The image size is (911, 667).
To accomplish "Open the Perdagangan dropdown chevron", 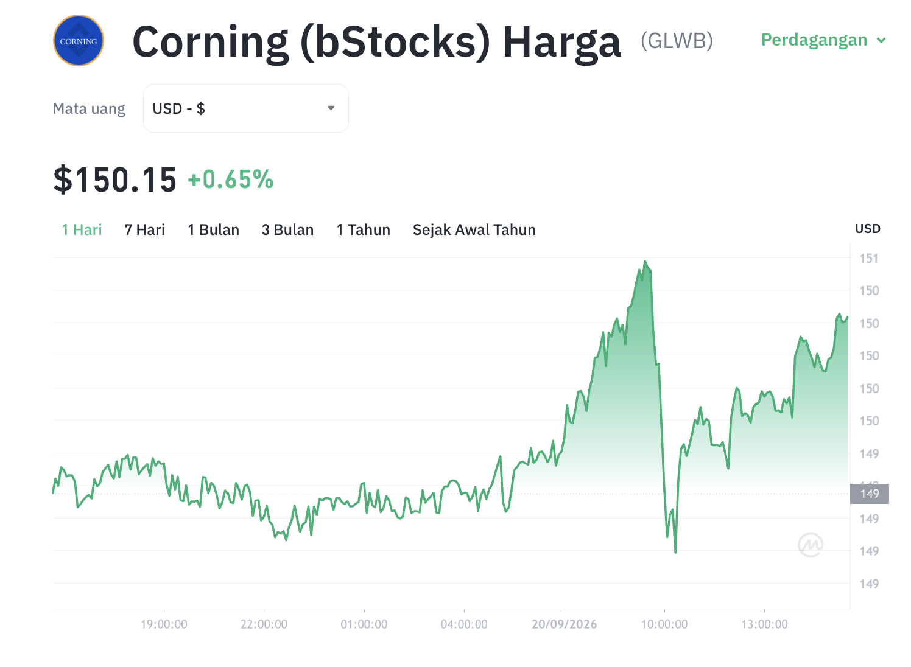I will (x=881, y=41).
